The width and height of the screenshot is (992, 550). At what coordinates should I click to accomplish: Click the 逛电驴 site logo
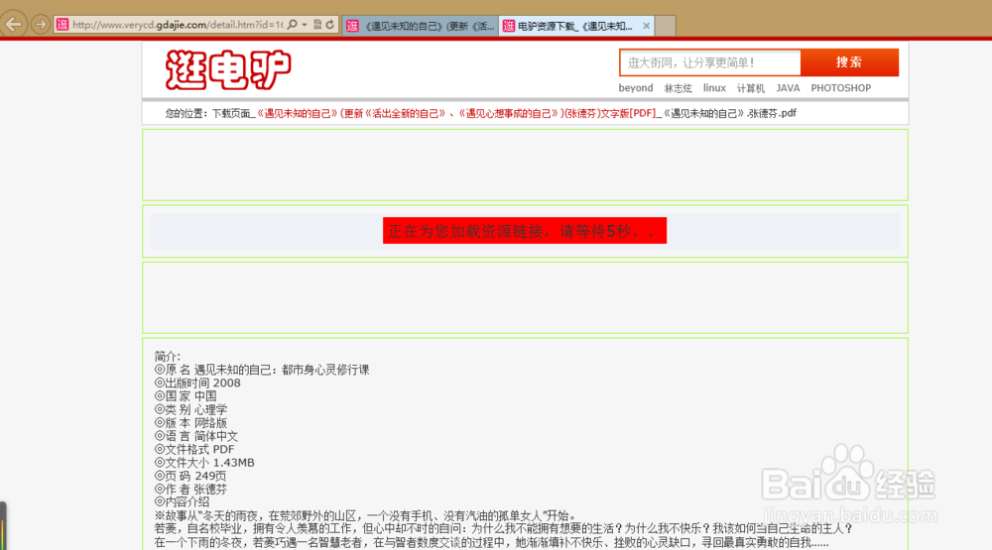click(x=228, y=69)
